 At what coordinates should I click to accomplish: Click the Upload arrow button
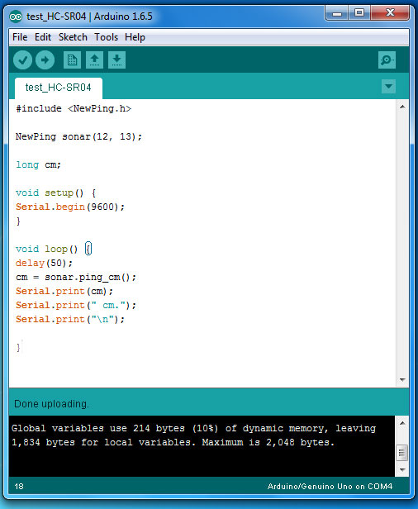pyautogui.click(x=45, y=60)
